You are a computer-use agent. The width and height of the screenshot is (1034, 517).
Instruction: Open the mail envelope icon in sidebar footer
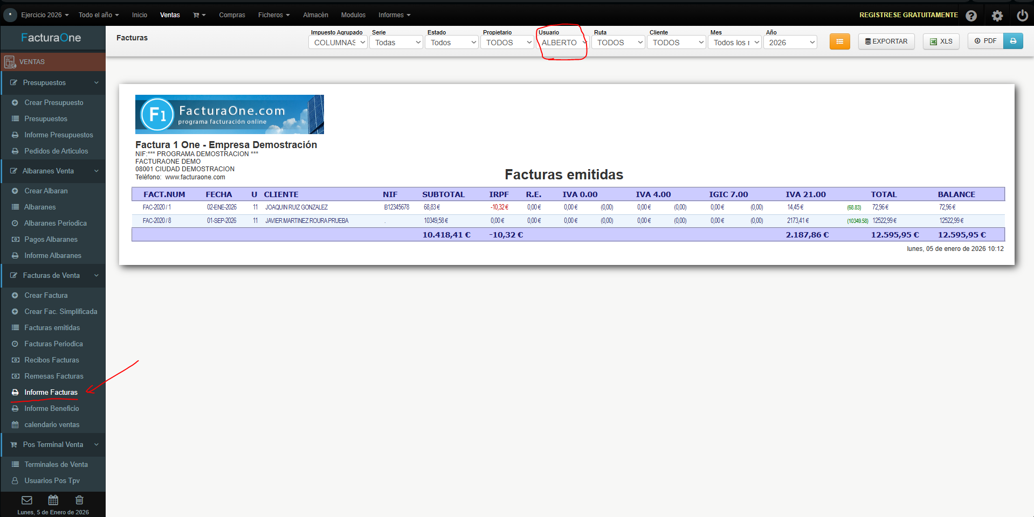[27, 500]
